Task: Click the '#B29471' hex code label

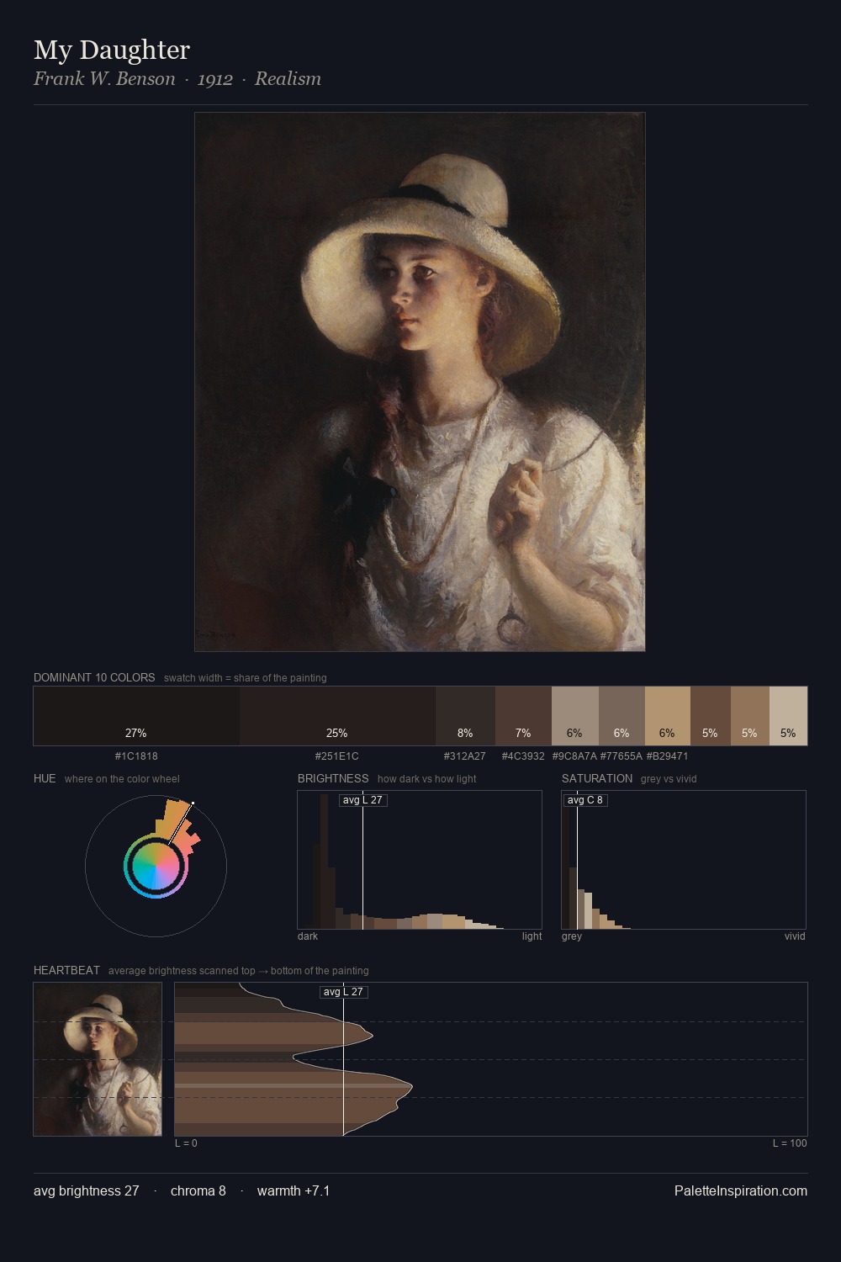Action: tap(668, 756)
